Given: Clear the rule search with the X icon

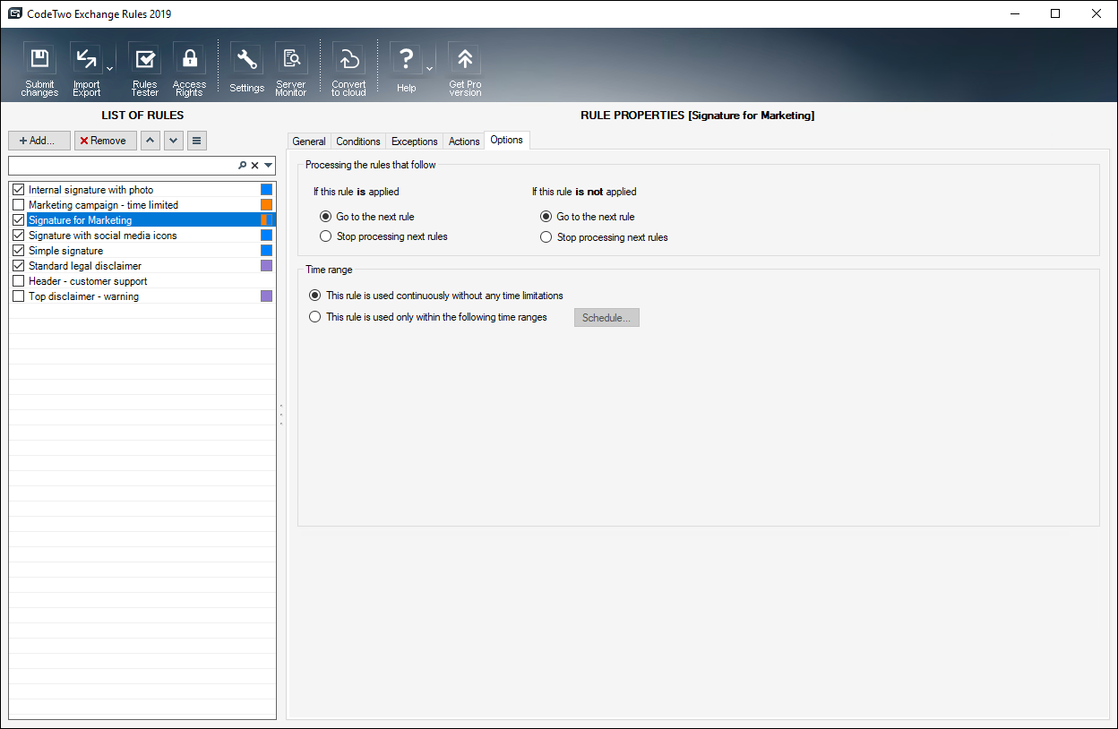Looking at the screenshot, I should click(x=254, y=166).
